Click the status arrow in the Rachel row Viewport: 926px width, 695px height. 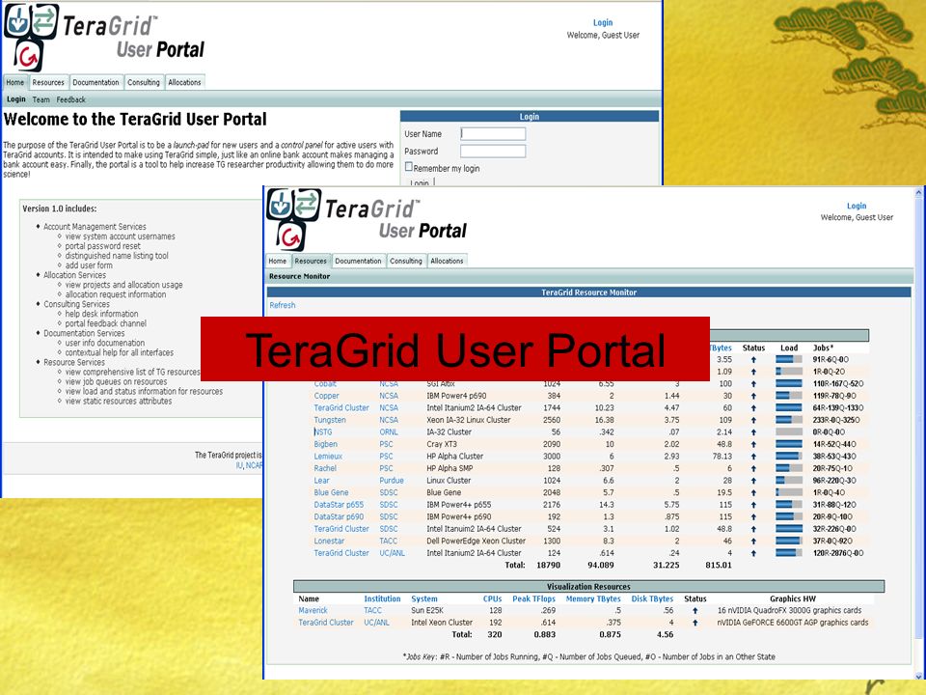(x=753, y=469)
